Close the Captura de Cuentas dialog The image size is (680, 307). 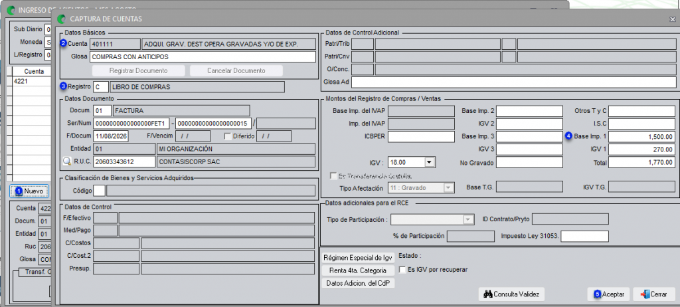click(672, 19)
